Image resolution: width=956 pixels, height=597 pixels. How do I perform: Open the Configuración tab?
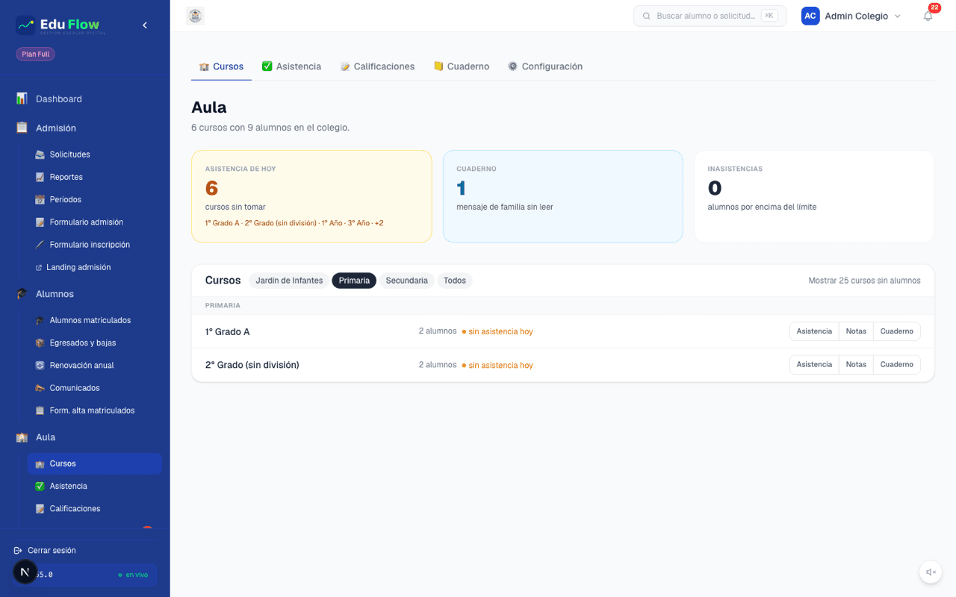(545, 66)
